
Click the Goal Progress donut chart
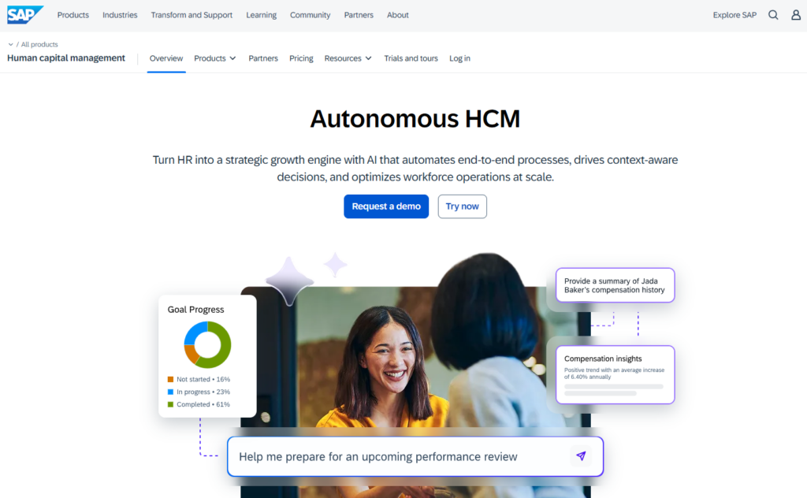(207, 344)
